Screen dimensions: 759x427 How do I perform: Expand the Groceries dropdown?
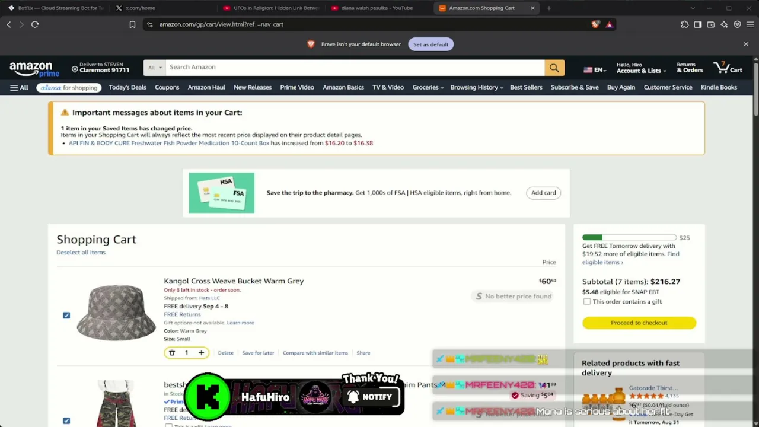pos(428,88)
